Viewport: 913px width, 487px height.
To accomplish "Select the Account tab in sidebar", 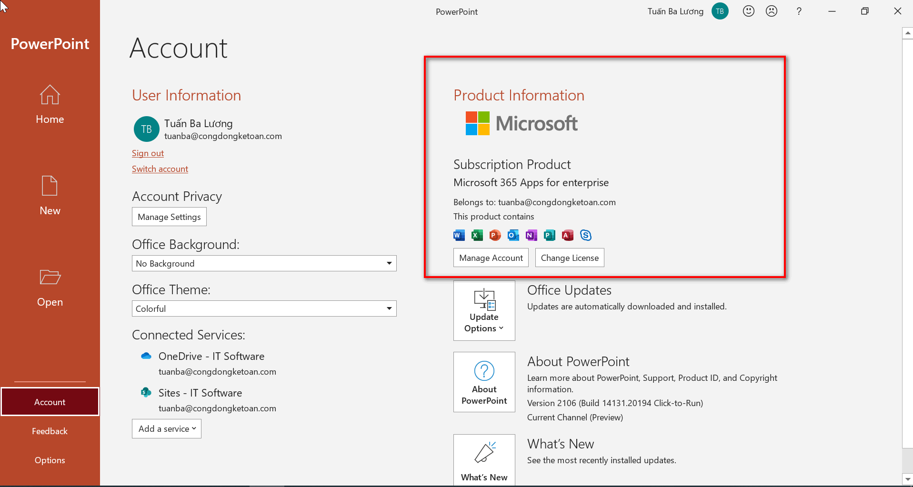I will tap(50, 402).
